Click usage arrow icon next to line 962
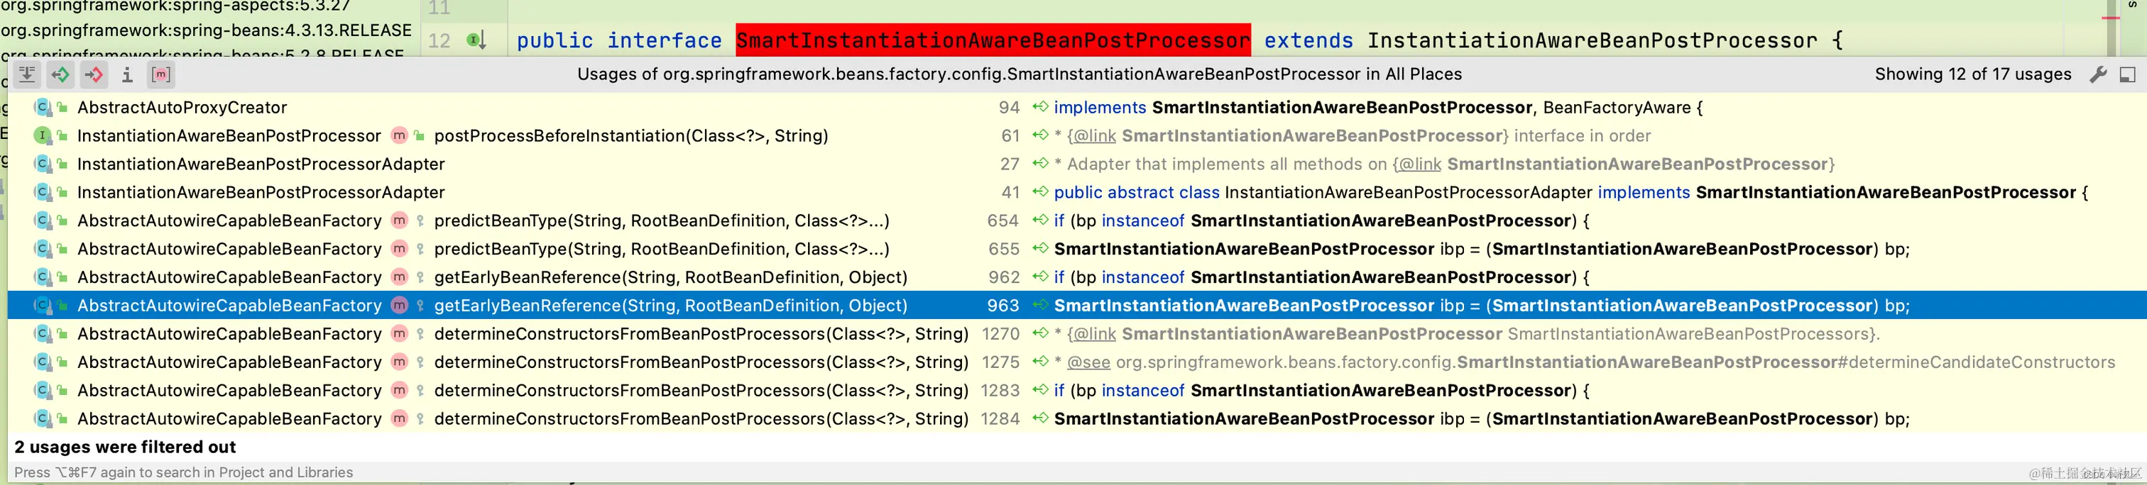The height and width of the screenshot is (485, 2147). point(1040,277)
